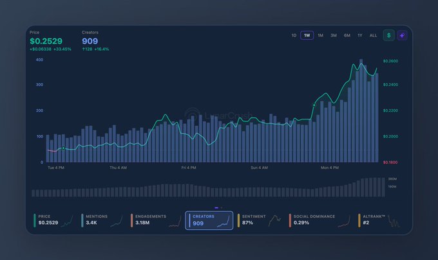Switch to the 3M time range
The width and height of the screenshot is (438, 260).
pos(334,35)
